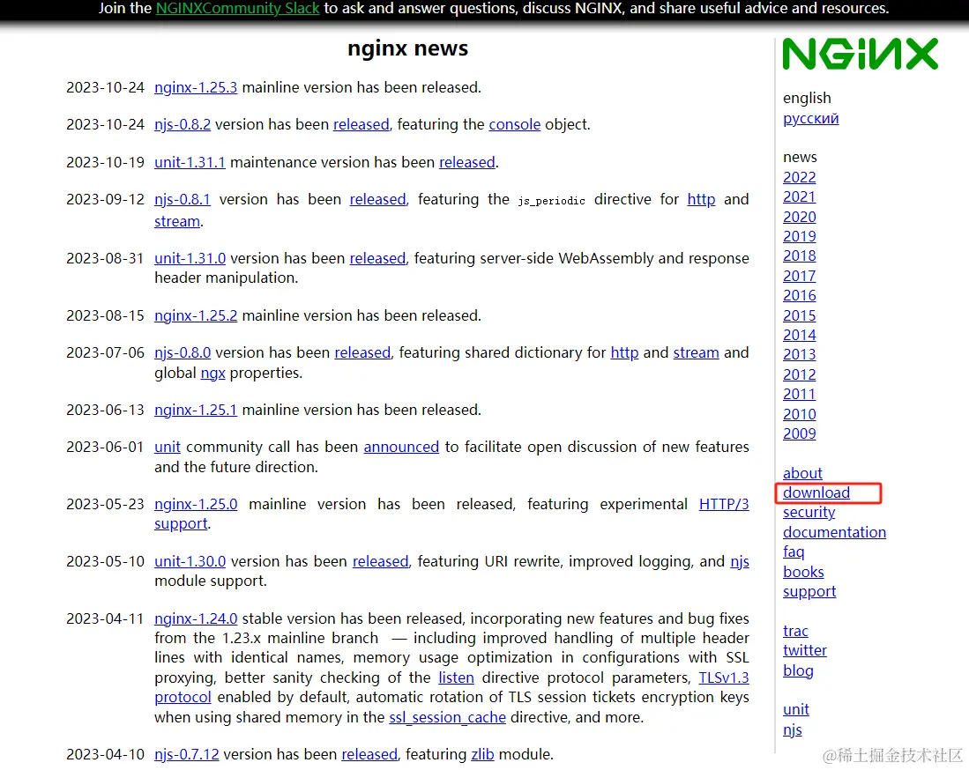Follow the zlib module link
Screen dimensions: 969x770
(x=482, y=754)
